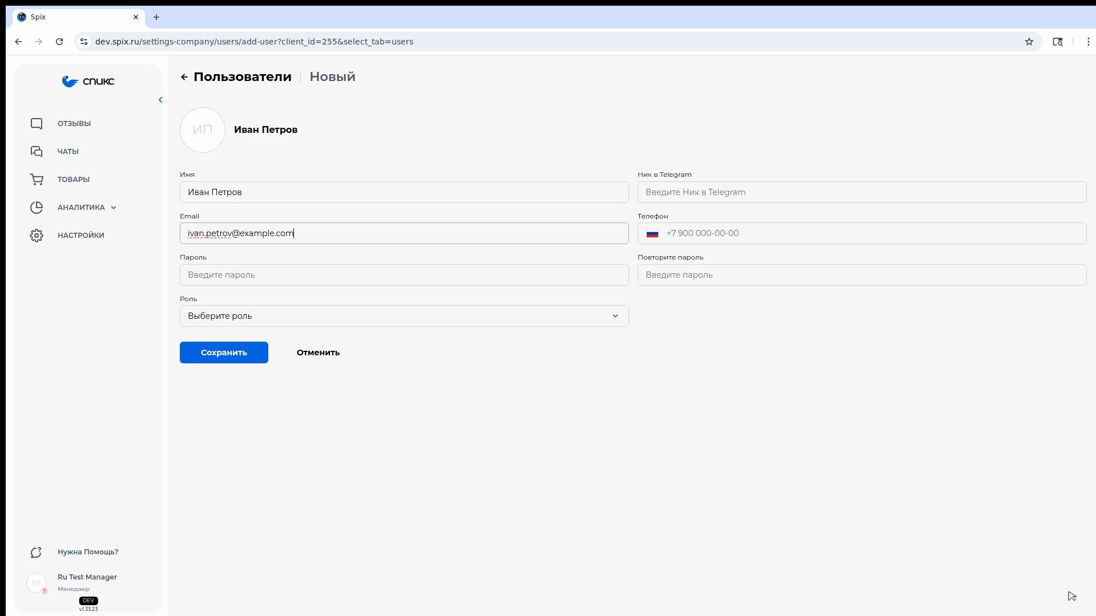1096x616 pixels.
Task: Click the ИП avatar circle
Action: [203, 130]
